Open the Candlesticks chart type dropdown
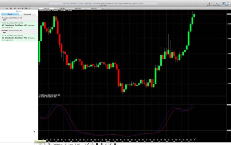Image resolution: width=231 pixels, height=145 pixels. tap(59, 144)
